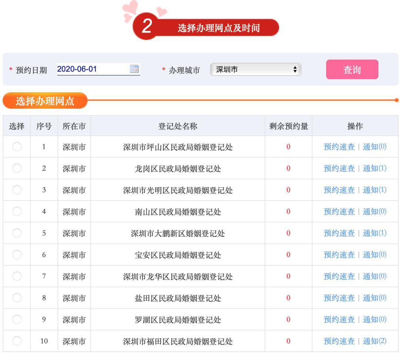Select radio for 深圳市坪山区民政局婚姻登记处
Image resolution: width=400 pixels, height=354 pixels.
click(17, 146)
